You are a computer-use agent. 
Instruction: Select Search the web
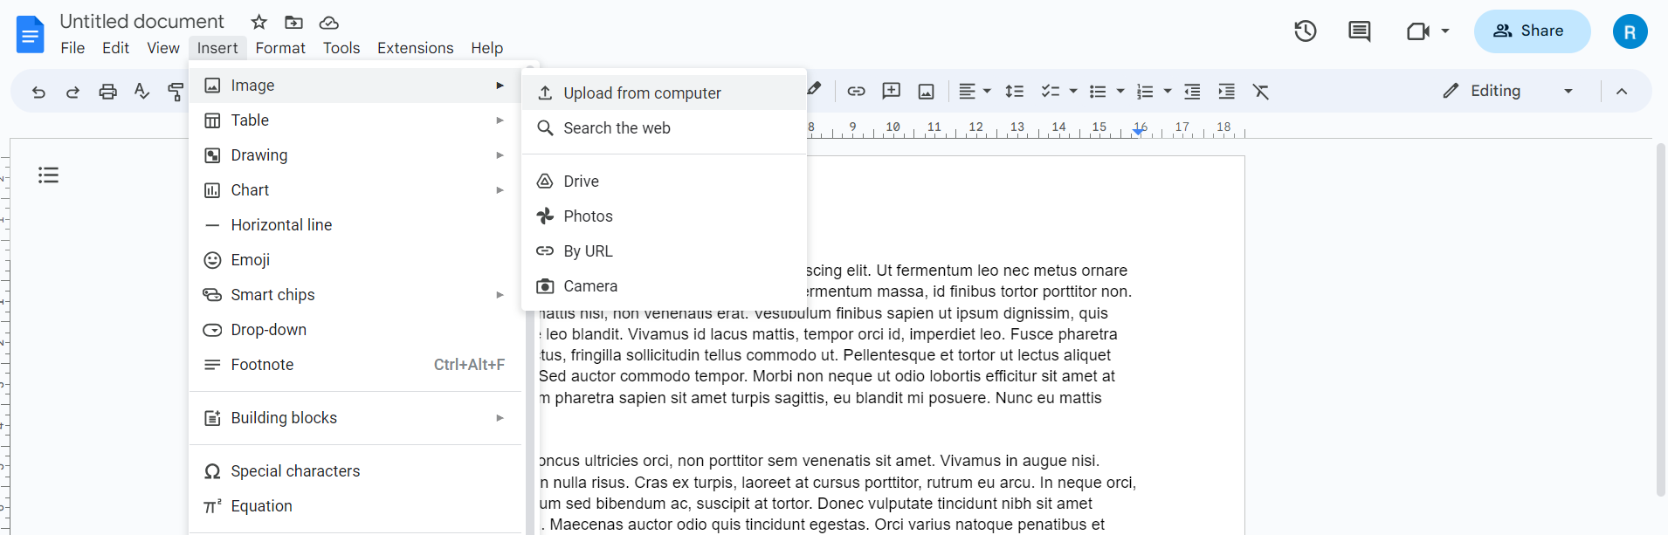tap(664, 128)
